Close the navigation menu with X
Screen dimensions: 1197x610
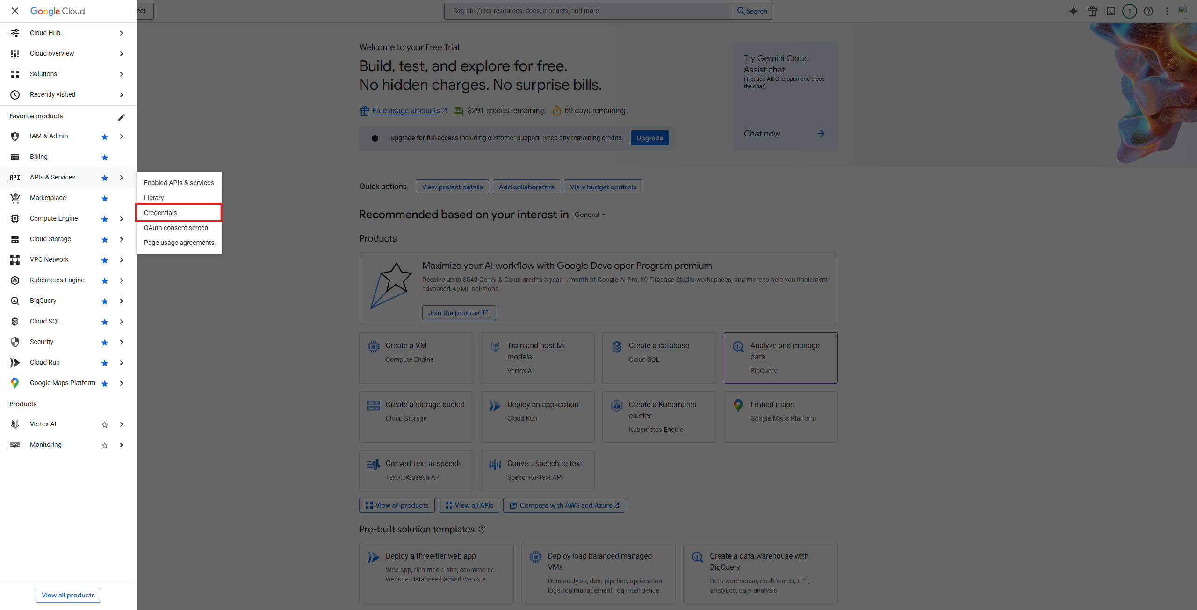(x=15, y=11)
